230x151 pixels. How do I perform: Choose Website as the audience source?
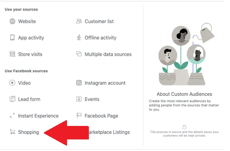27,22
